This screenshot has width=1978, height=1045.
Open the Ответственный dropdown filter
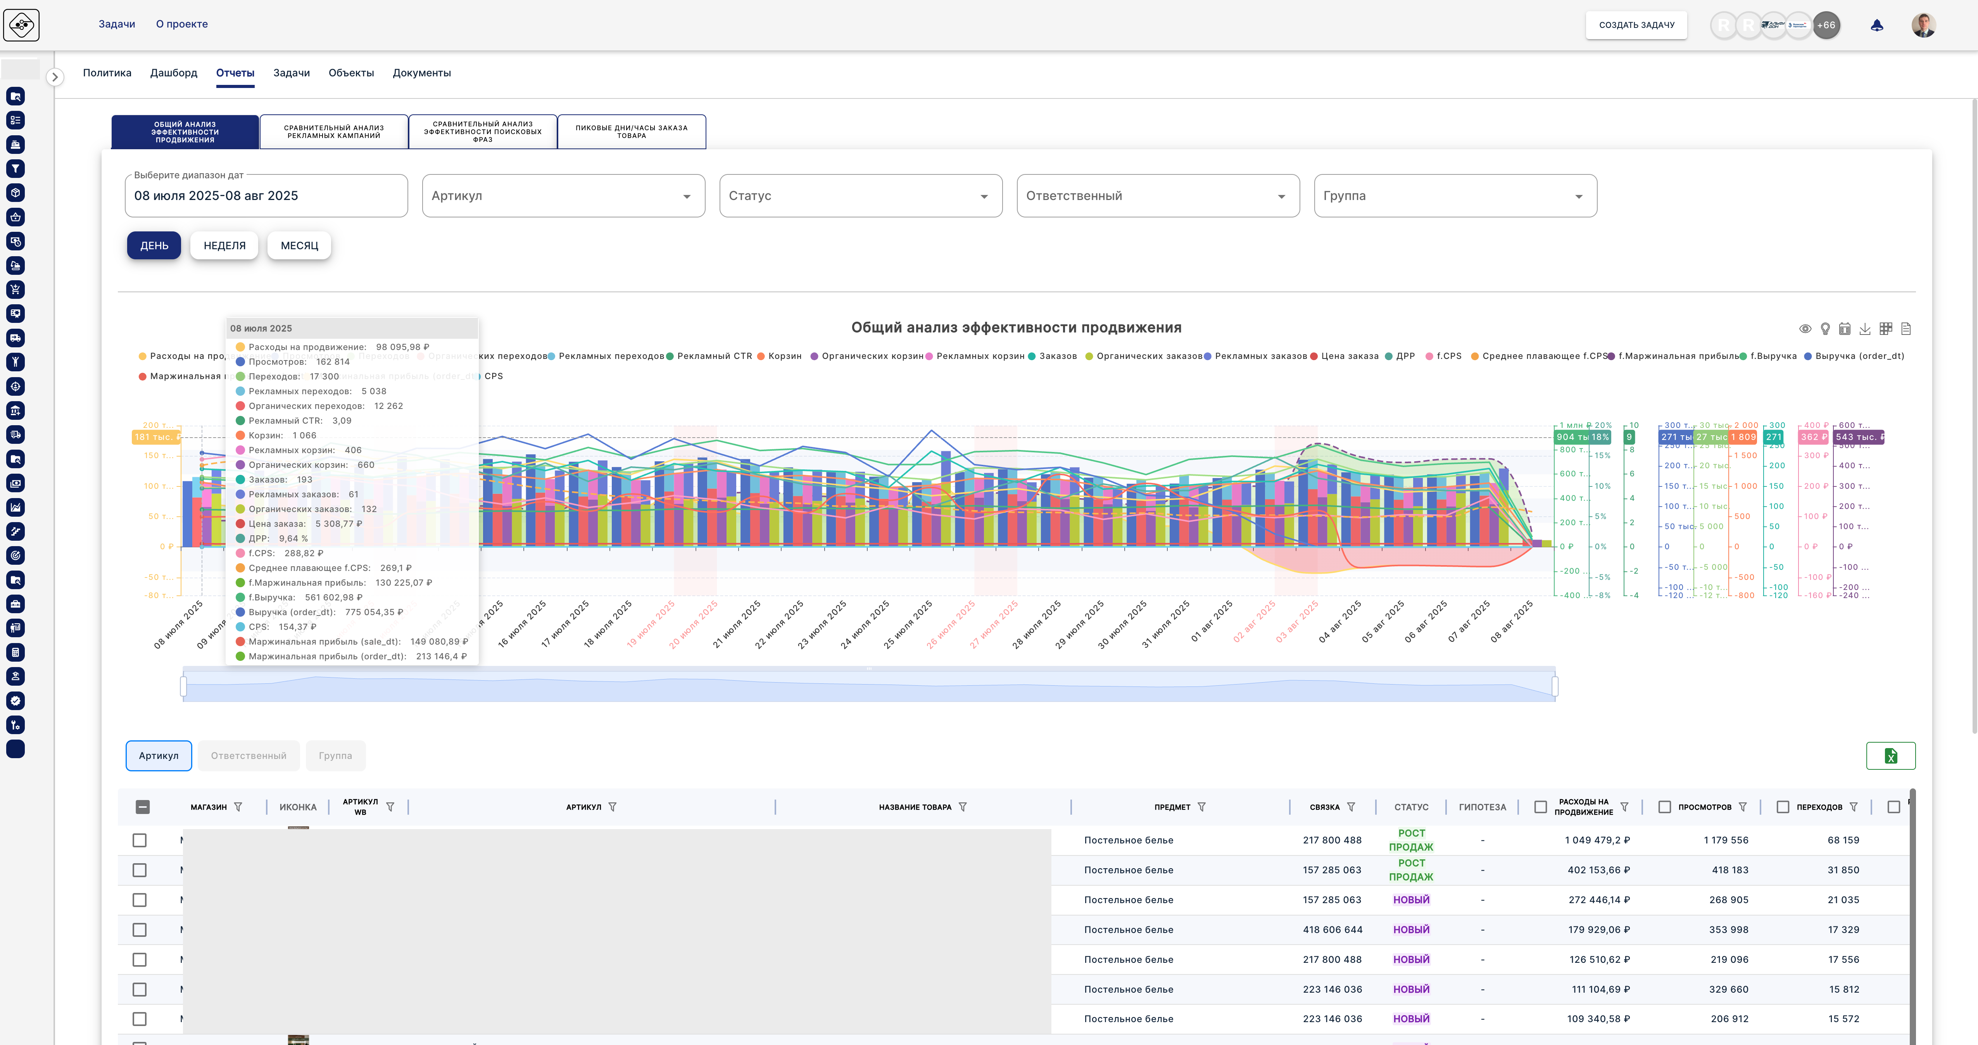click(1158, 196)
